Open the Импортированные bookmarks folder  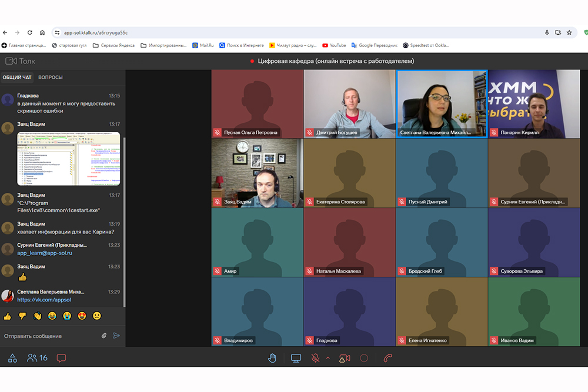pyautogui.click(x=163, y=45)
